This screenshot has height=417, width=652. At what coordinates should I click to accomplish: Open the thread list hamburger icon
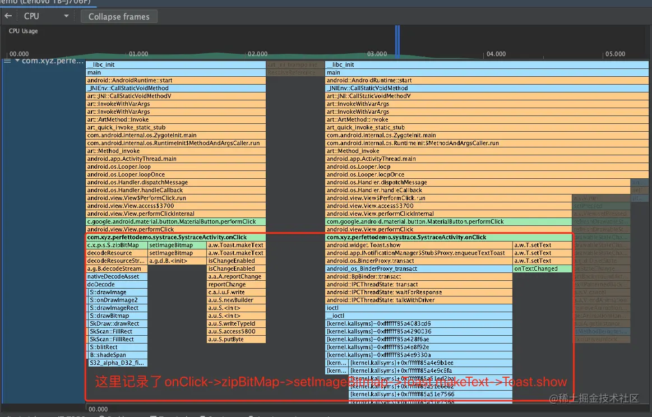[x=7, y=61]
